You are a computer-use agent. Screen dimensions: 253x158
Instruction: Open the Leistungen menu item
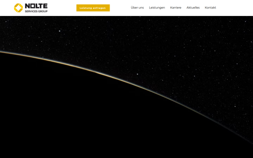pos(157,8)
